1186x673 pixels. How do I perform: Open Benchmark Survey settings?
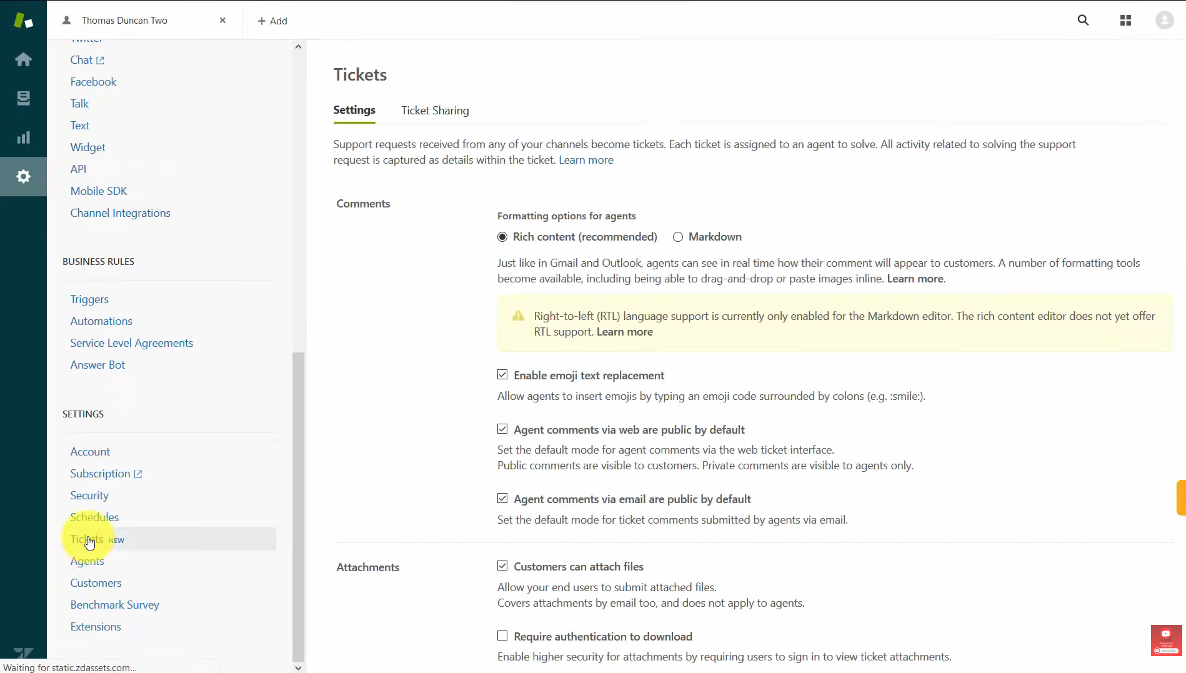pyautogui.click(x=114, y=605)
